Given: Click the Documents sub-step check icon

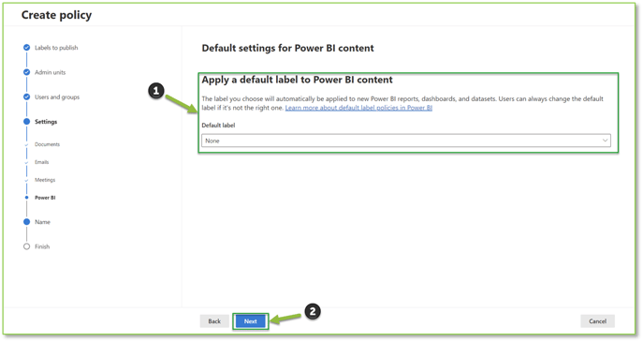Looking at the screenshot, I should (26, 144).
